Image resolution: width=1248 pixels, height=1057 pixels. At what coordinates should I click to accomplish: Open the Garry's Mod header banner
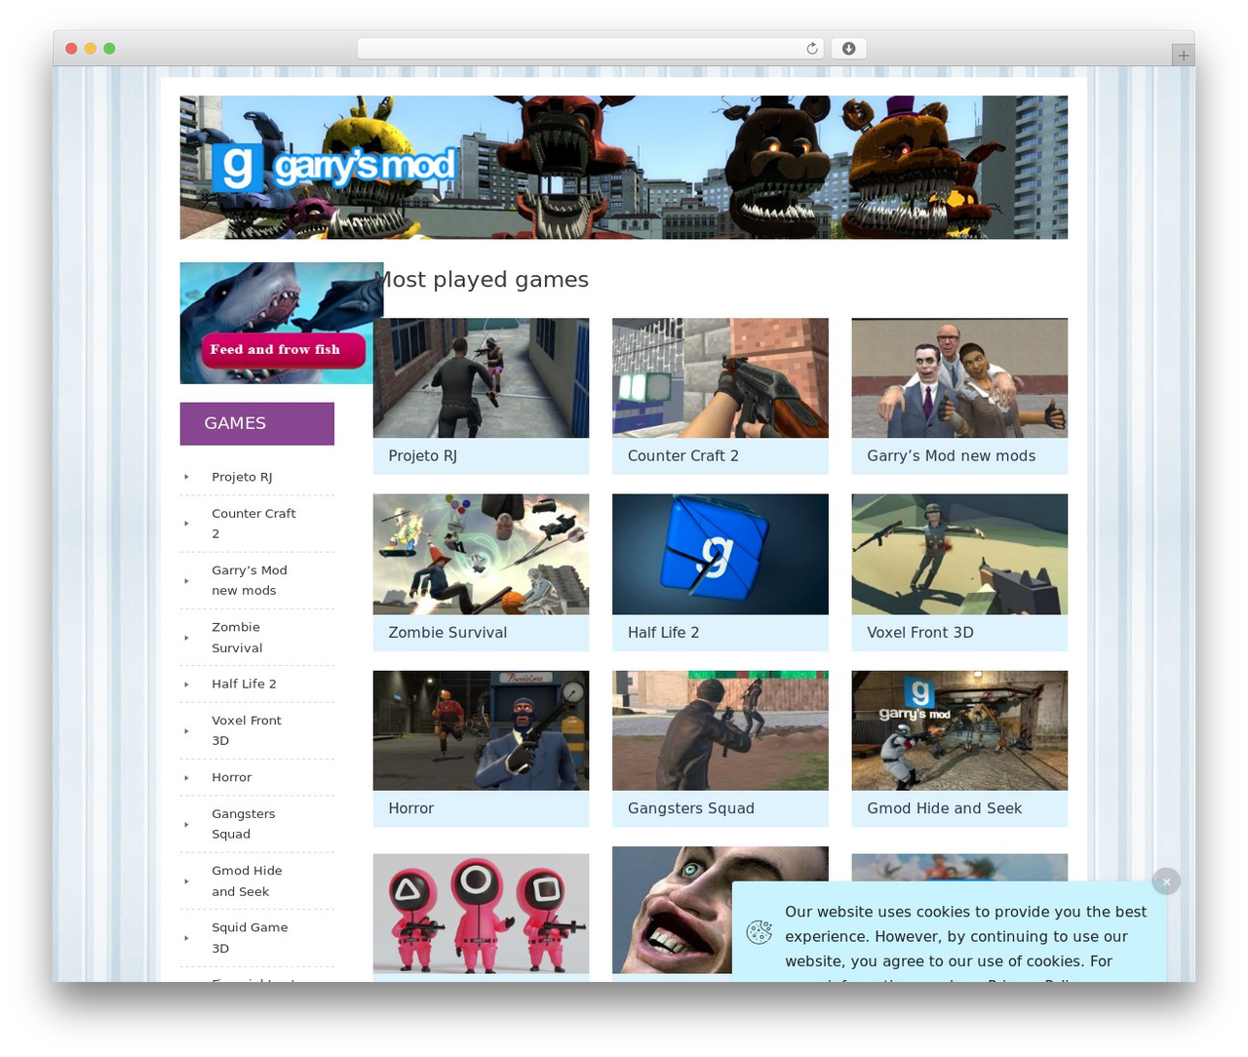tap(624, 167)
